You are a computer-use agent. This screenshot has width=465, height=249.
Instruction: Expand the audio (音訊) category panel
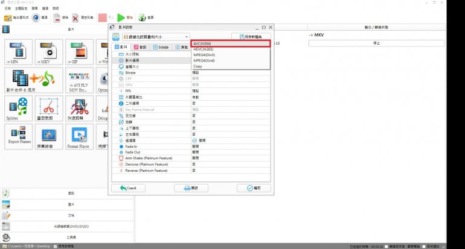(67, 194)
